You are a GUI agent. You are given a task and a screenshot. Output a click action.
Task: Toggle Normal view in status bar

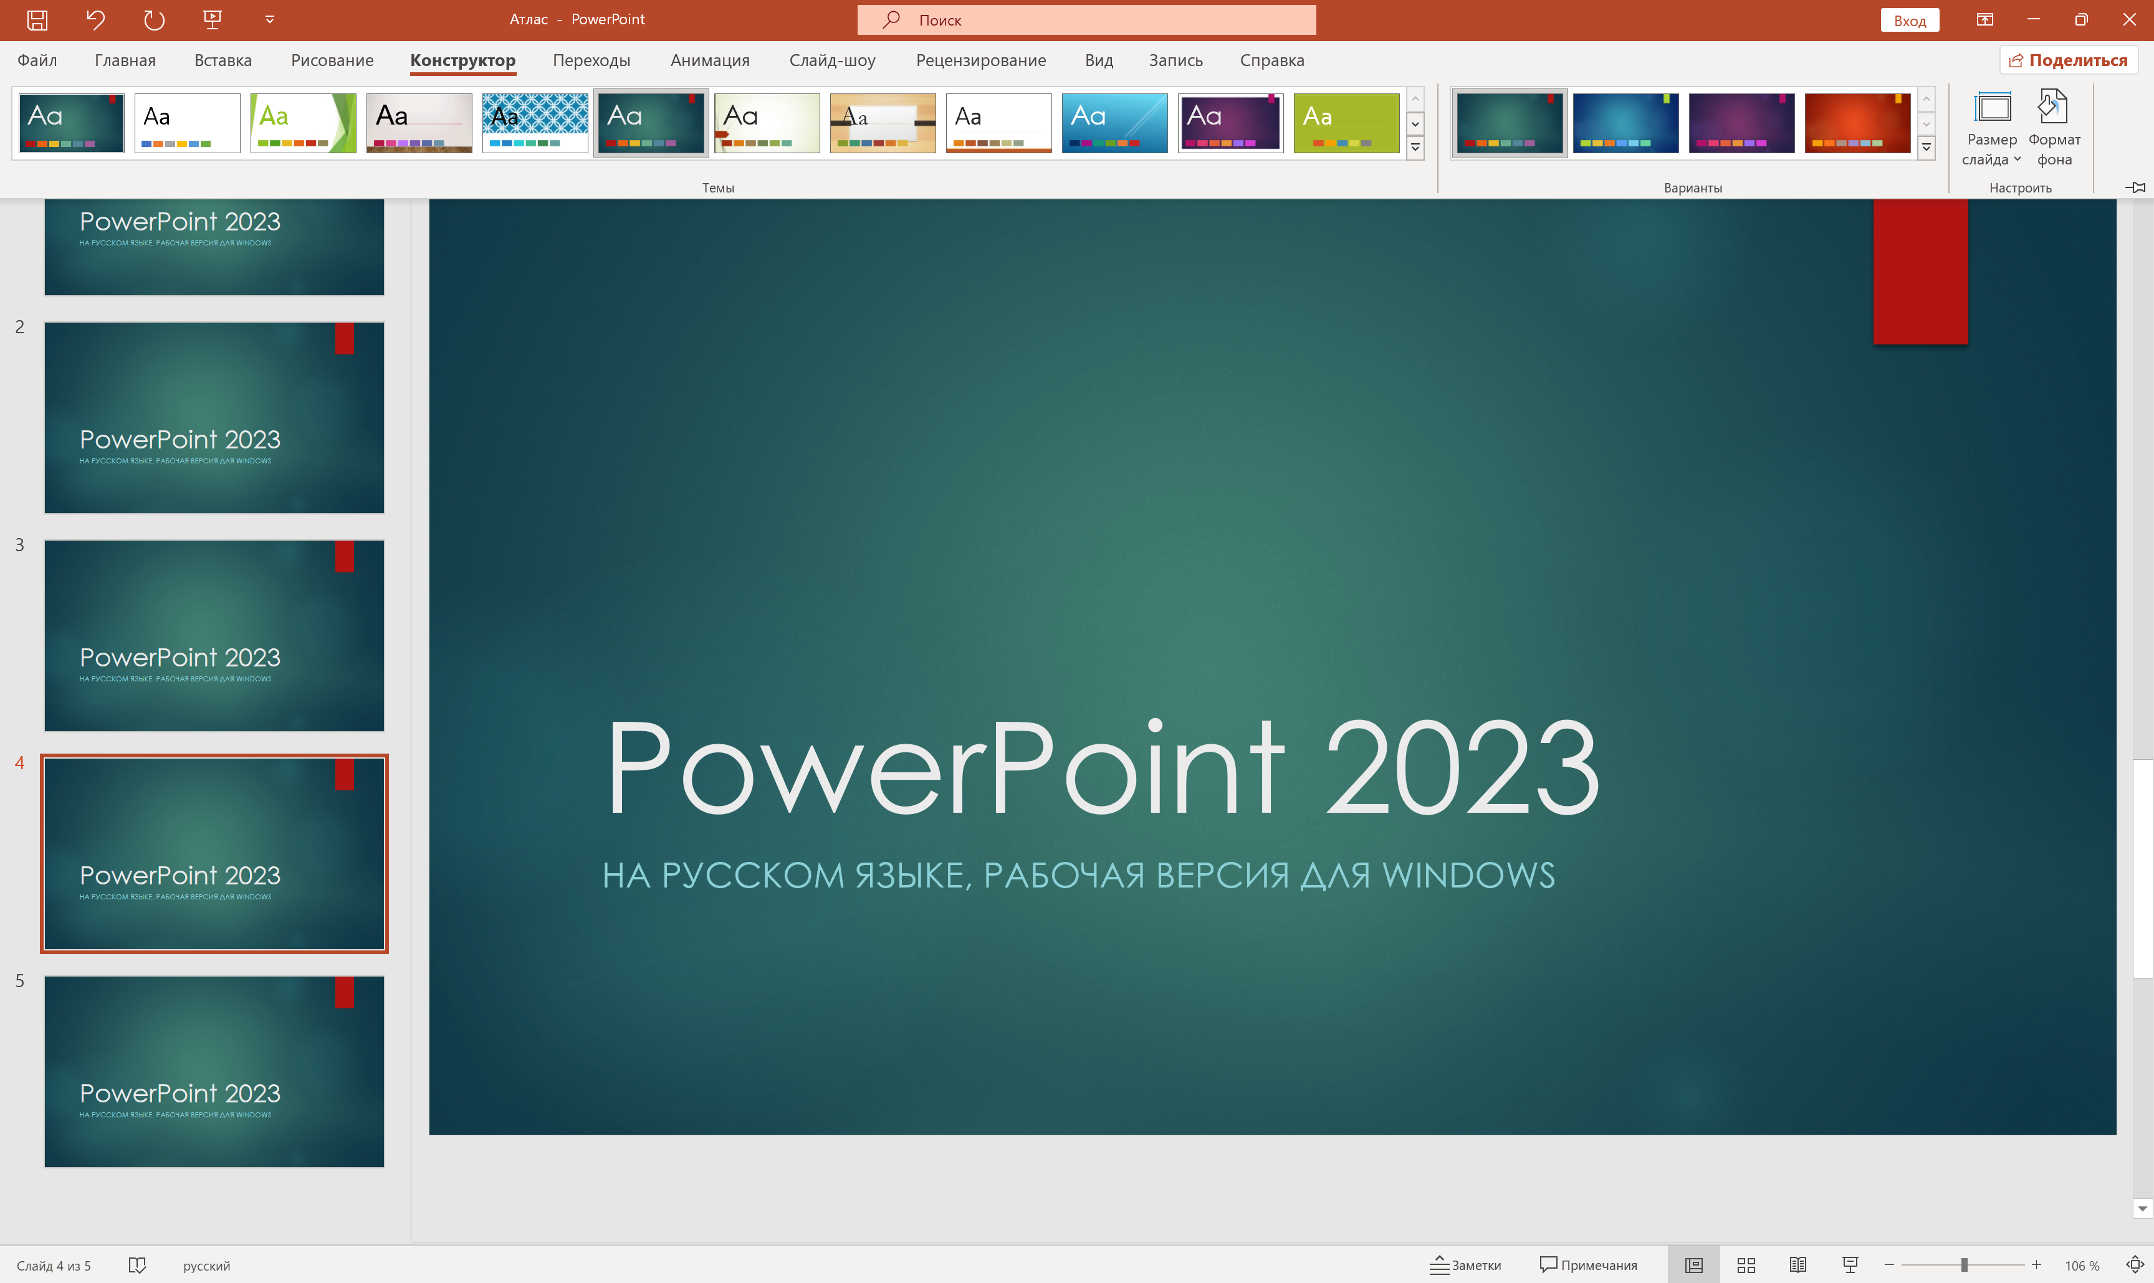point(1695,1264)
